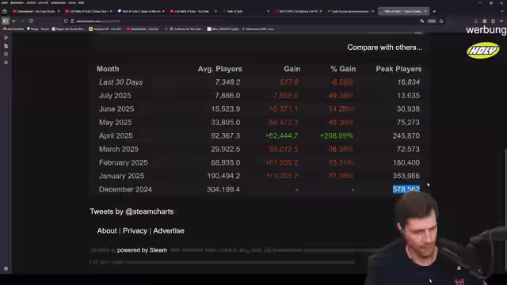This screenshot has width=507, height=285.
Task: Select the July 2025 row label
Action: click(115, 96)
